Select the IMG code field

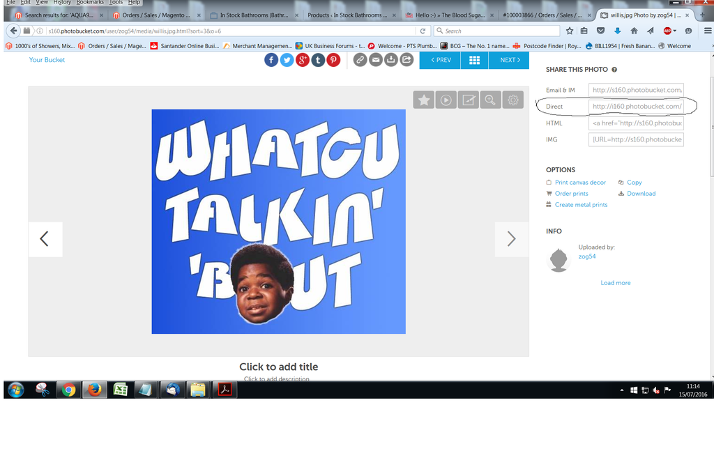tap(636, 139)
